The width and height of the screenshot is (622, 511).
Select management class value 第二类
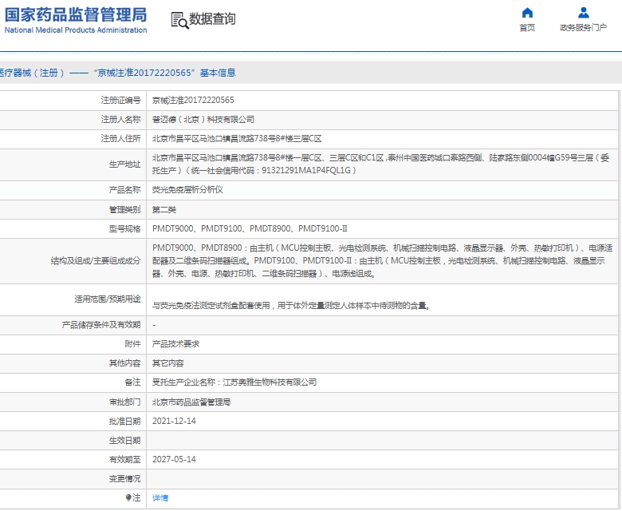click(164, 209)
